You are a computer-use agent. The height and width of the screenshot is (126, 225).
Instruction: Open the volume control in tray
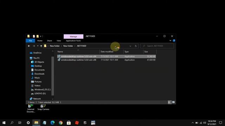205,123
